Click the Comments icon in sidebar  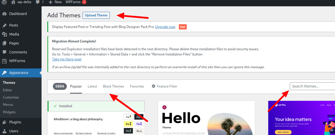pos(4,52)
